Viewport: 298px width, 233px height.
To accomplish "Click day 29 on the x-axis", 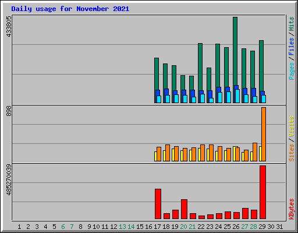I will pos(262,227).
